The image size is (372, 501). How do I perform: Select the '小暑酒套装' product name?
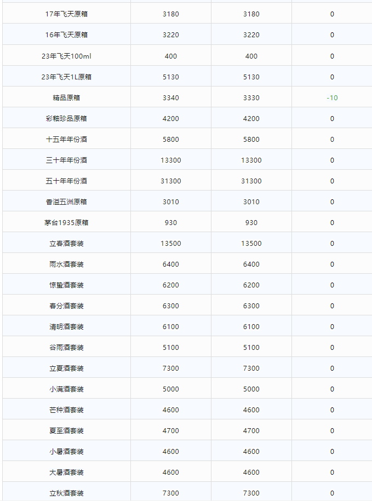point(66,452)
